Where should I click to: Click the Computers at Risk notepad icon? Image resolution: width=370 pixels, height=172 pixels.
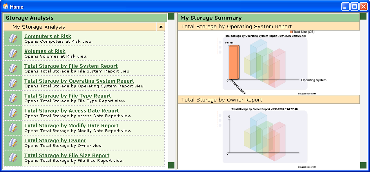pyautogui.click(x=13, y=38)
